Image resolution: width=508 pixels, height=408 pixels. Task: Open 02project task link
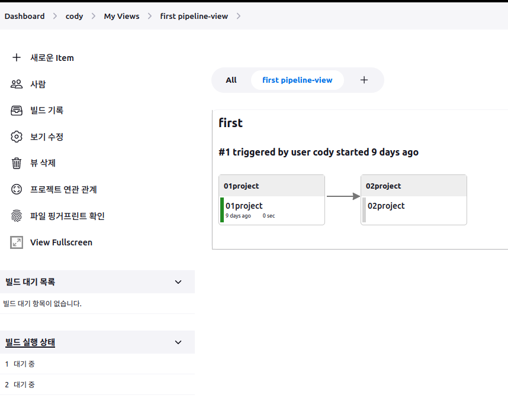386,206
